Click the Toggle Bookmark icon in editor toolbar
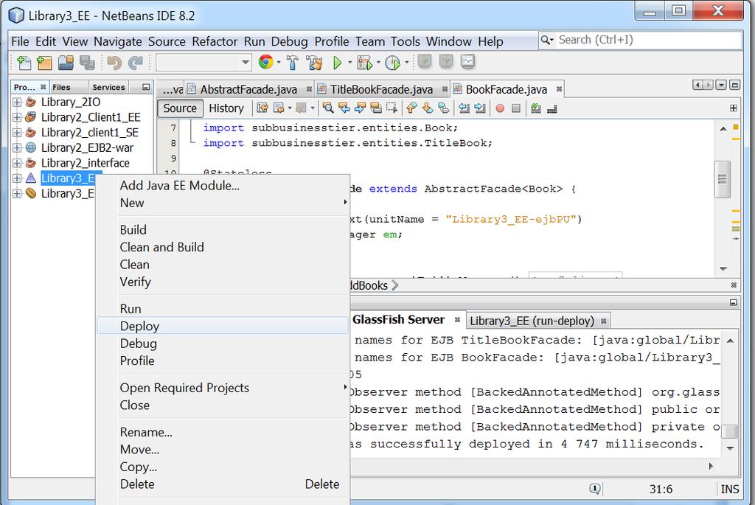This screenshot has height=505, width=755. (444, 108)
